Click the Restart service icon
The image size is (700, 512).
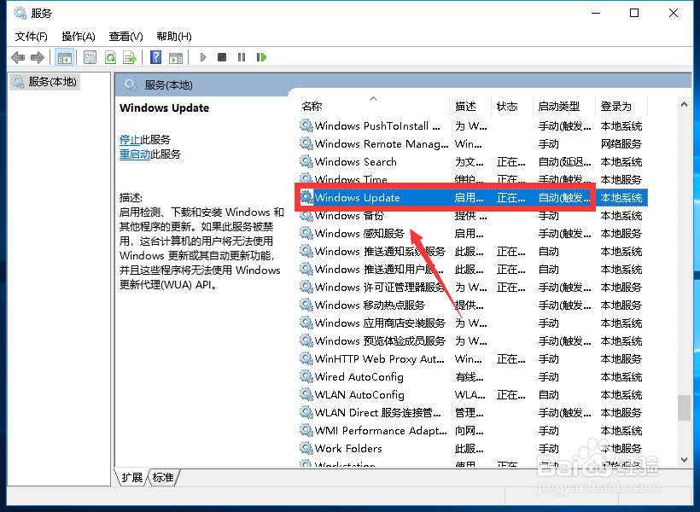point(261,57)
